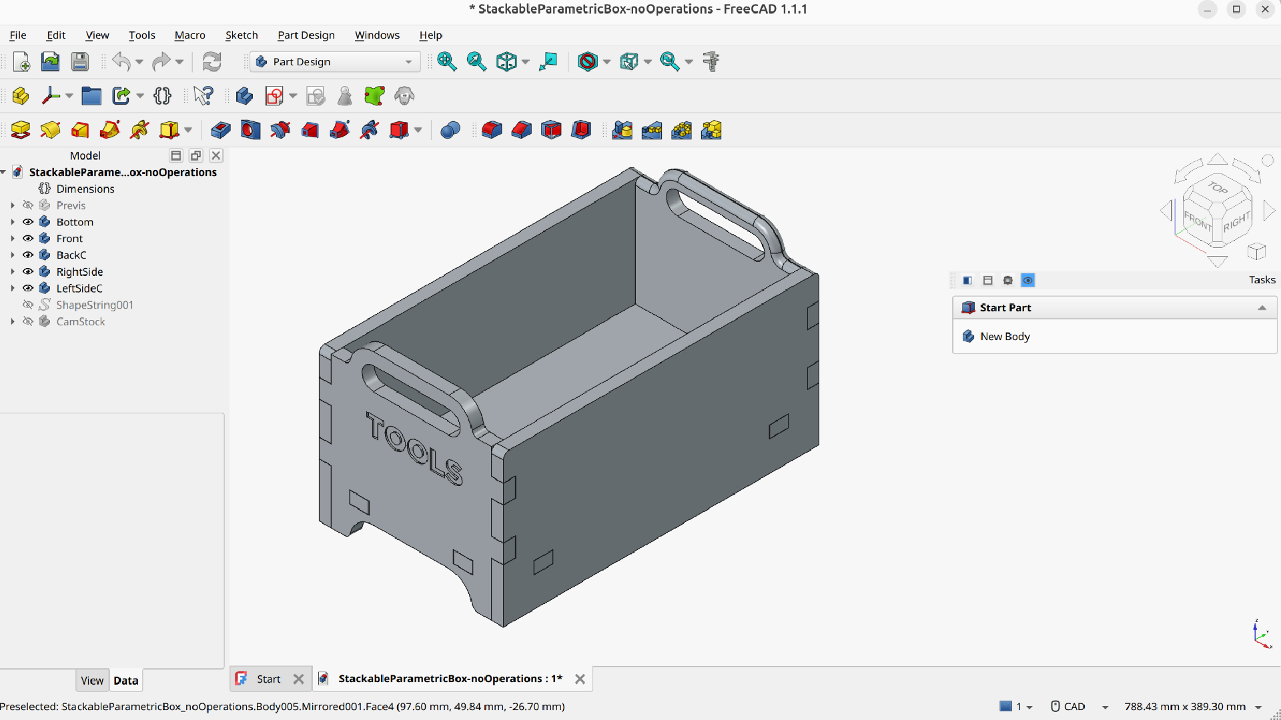Create a new document with toolbar icon
This screenshot has height=720, width=1281.
21,62
